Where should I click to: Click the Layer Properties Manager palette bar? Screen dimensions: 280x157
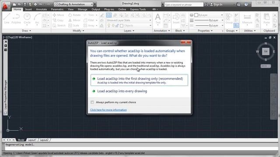[6, 78]
